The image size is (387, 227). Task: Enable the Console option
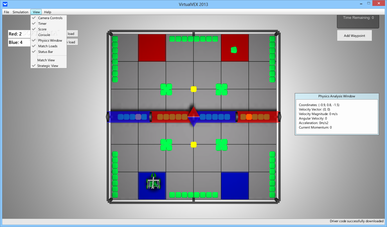coord(49,35)
